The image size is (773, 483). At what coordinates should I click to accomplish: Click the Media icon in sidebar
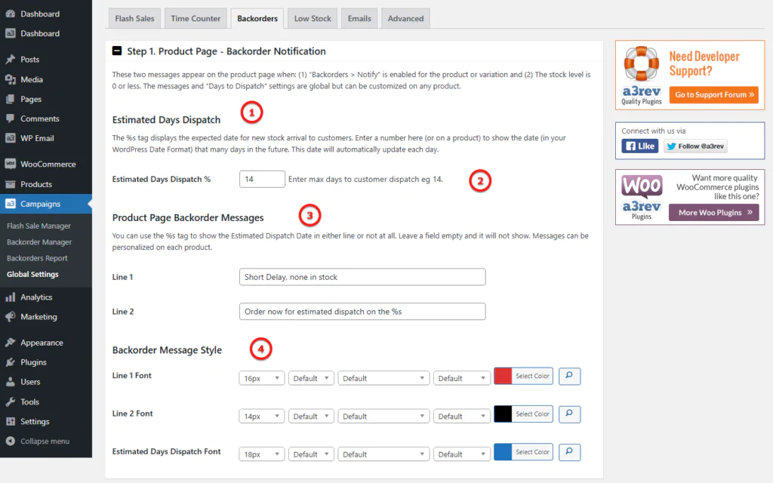click(11, 79)
